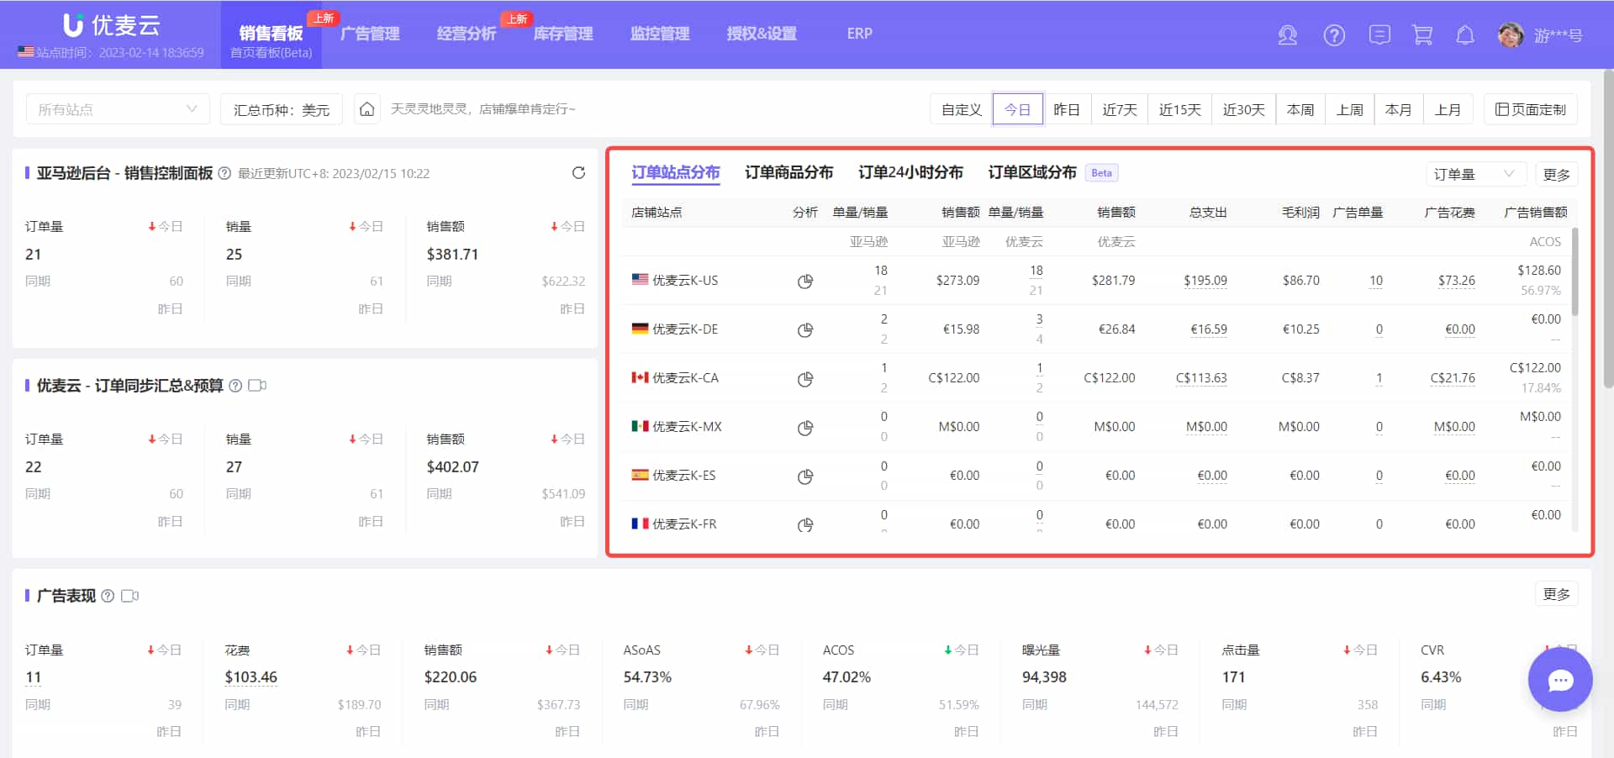Open analysis pie icon for 优麦云K-CA
The height and width of the screenshot is (758, 1614).
click(805, 378)
